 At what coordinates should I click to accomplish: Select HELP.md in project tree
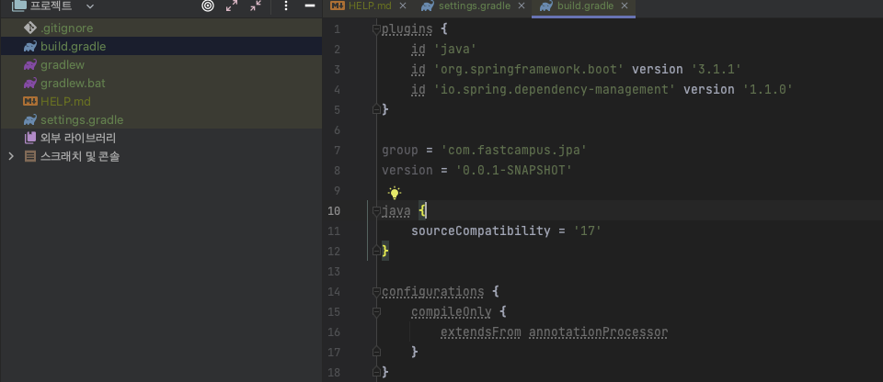[161, 101]
